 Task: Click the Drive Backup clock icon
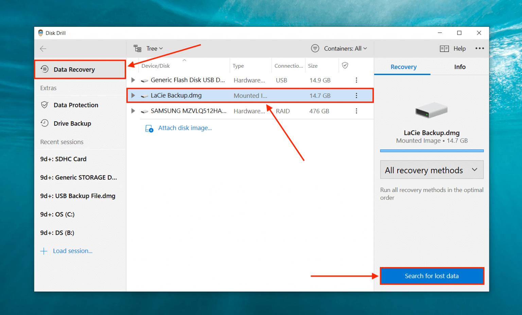(45, 123)
